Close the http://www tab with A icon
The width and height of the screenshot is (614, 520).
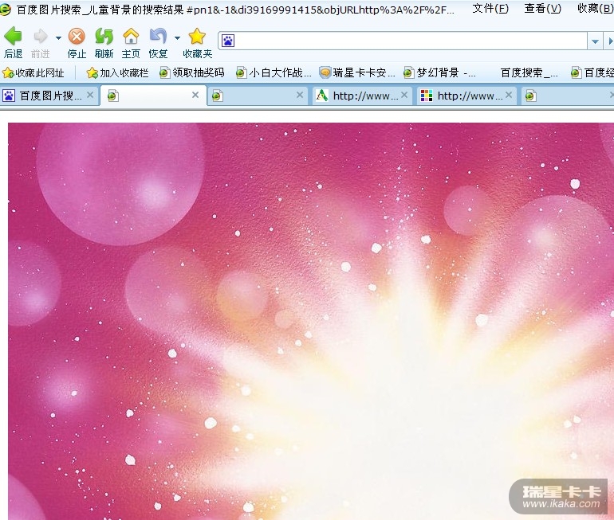tap(404, 95)
